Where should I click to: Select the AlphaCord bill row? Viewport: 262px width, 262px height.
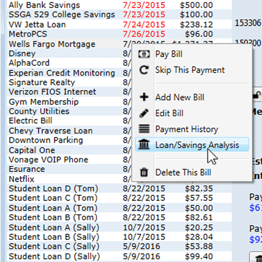[69, 63]
